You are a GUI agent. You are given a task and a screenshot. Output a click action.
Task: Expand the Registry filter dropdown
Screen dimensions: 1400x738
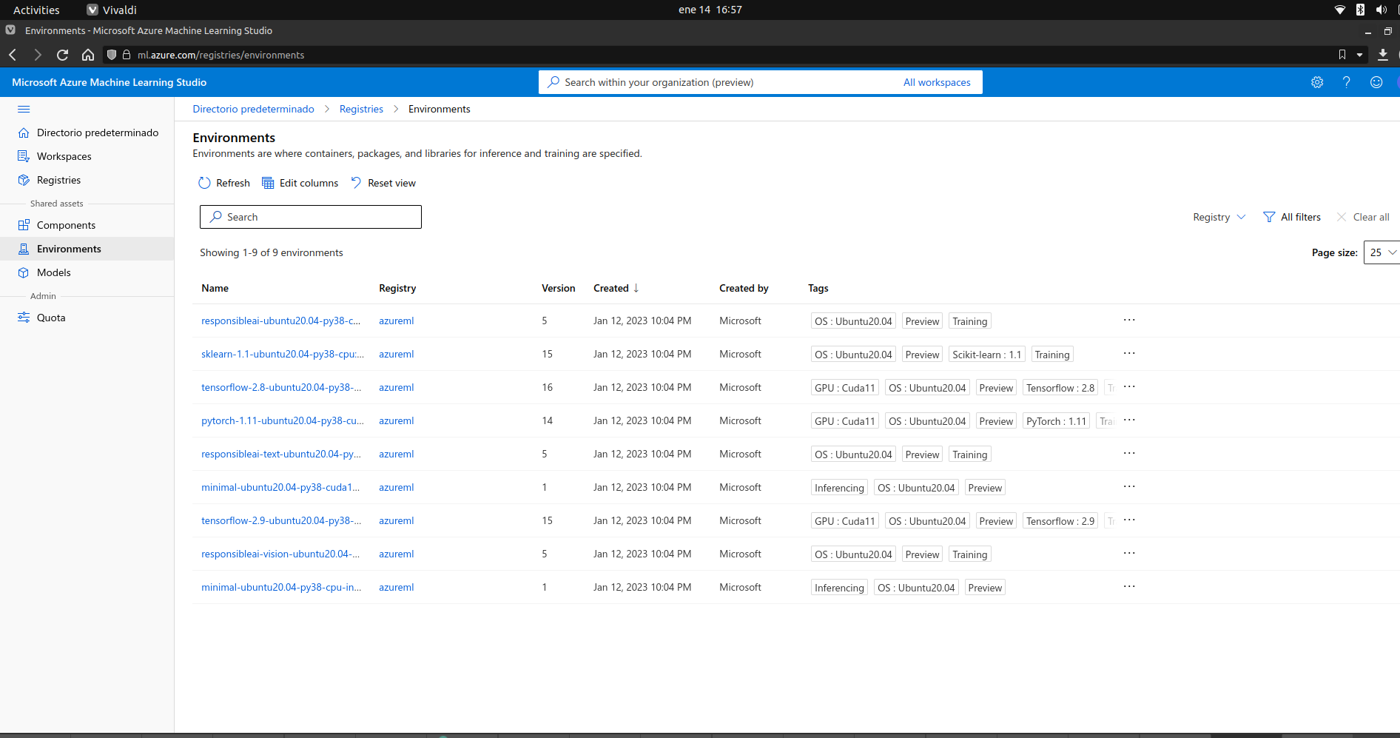tap(1219, 217)
